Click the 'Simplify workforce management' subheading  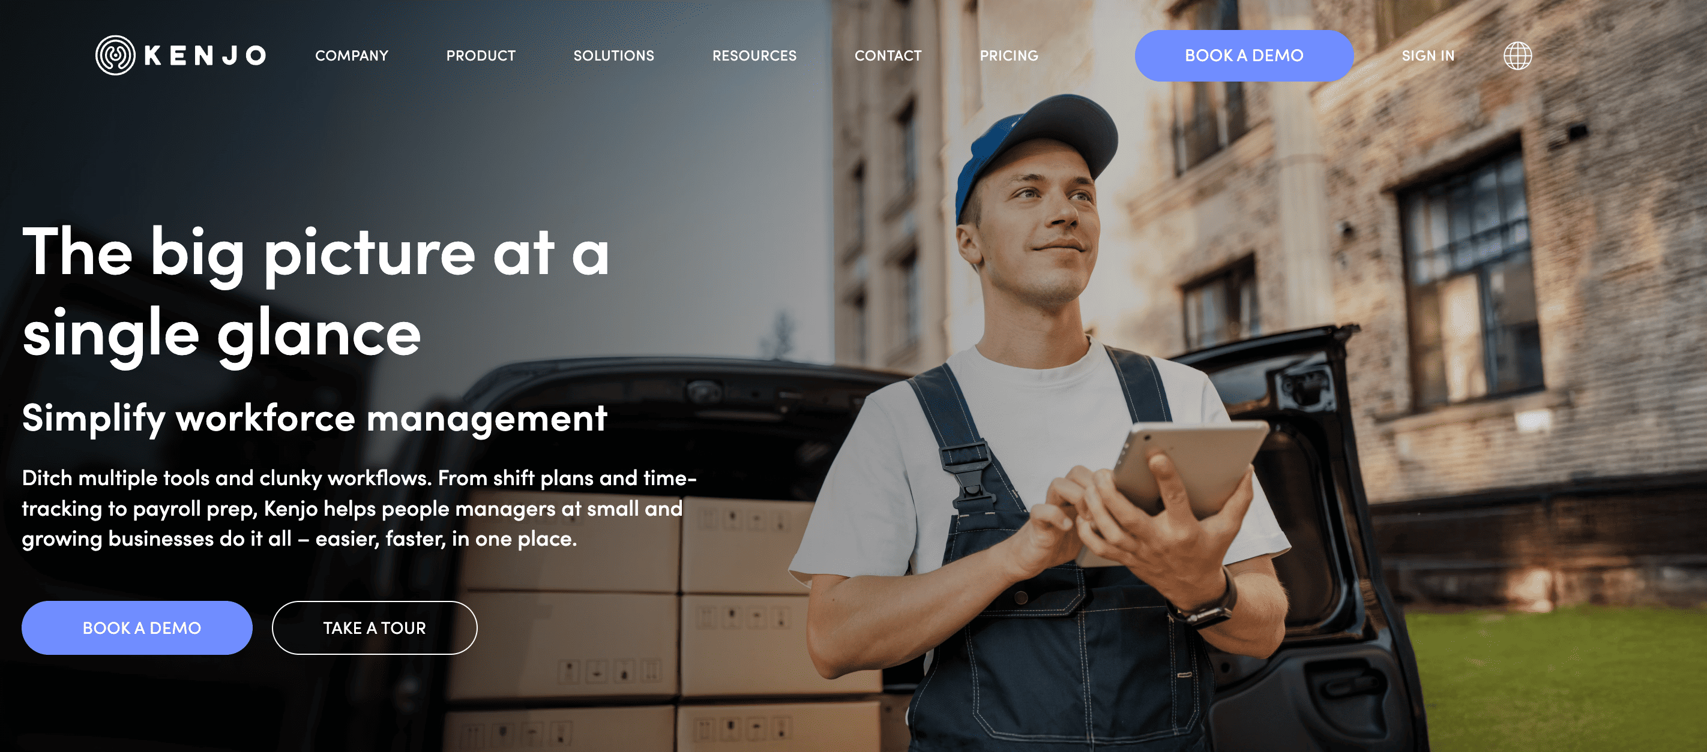315,419
